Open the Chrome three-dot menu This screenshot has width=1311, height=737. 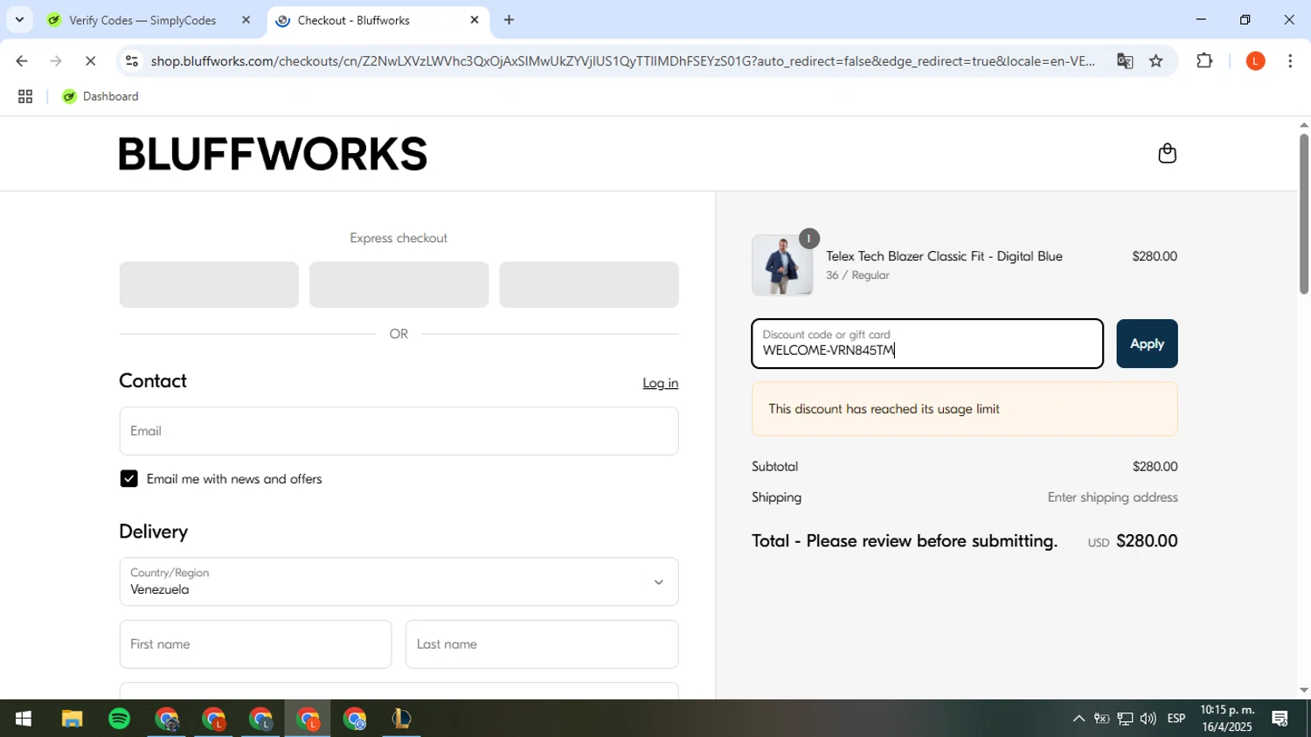pyautogui.click(x=1290, y=61)
